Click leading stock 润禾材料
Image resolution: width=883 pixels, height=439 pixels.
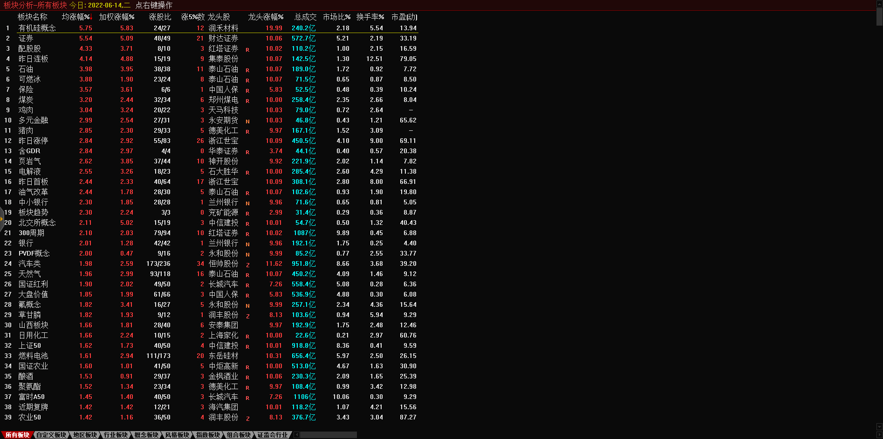coord(223,28)
